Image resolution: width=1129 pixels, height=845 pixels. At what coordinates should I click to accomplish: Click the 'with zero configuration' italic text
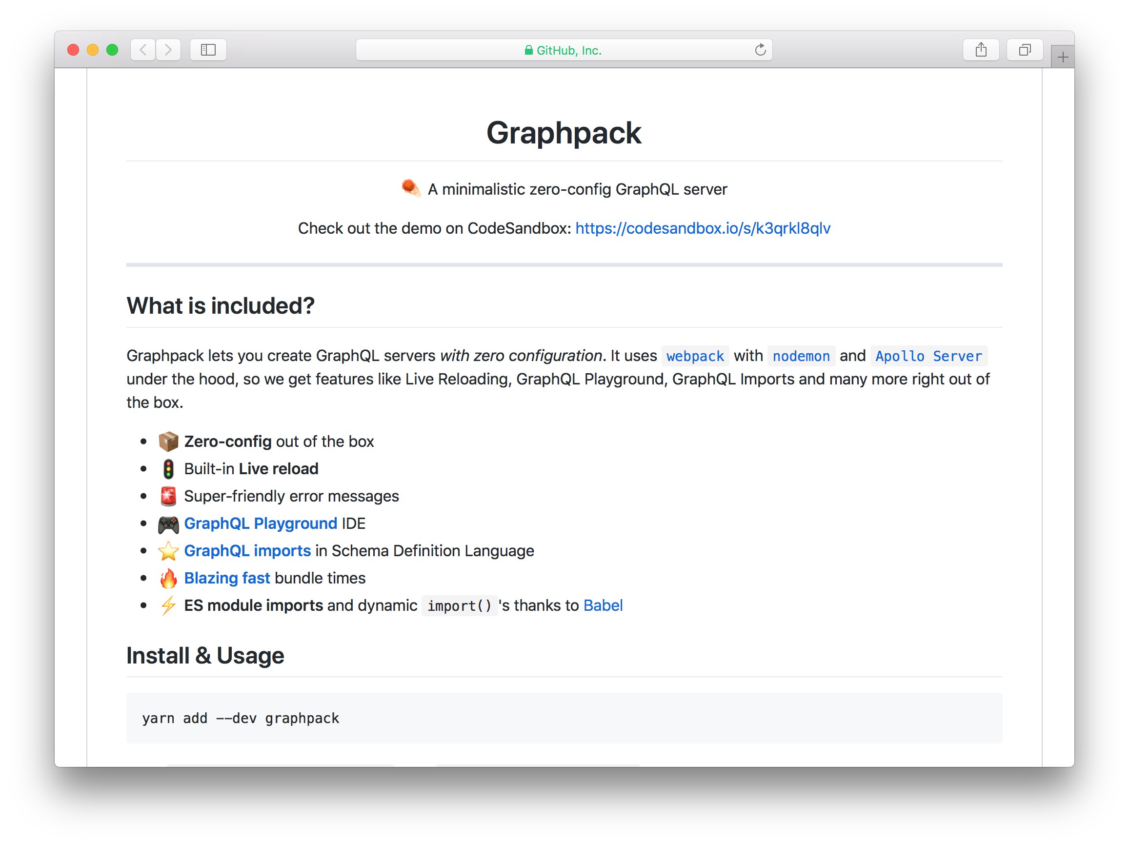tap(521, 356)
